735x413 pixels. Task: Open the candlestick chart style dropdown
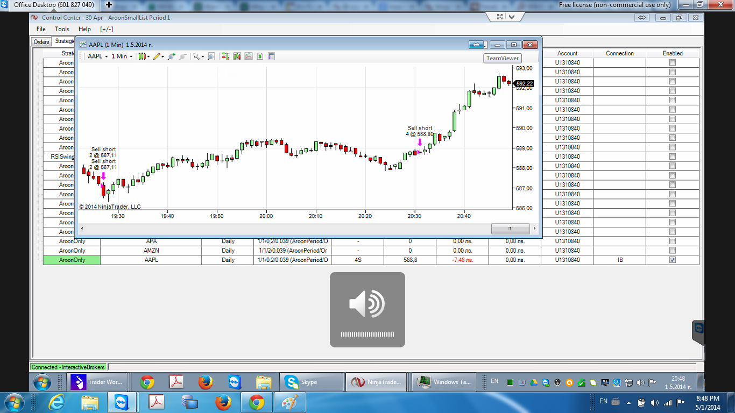(144, 56)
